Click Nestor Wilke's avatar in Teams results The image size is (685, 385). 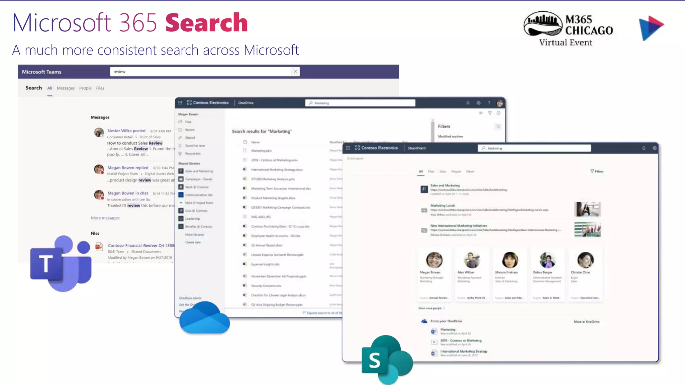(99, 132)
